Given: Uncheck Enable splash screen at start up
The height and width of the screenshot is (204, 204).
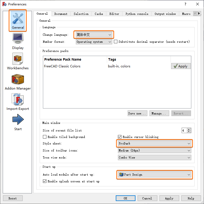Looking at the screenshot, I should coord(45,181).
